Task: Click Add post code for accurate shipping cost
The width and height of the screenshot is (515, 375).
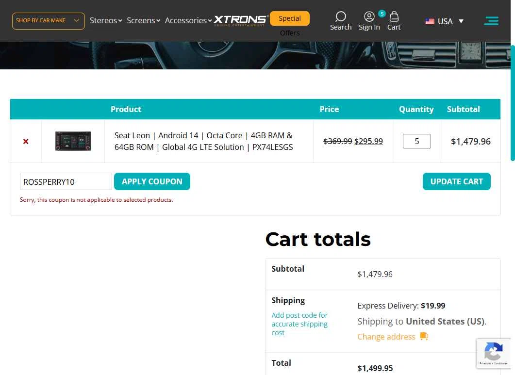Action: coord(299,324)
